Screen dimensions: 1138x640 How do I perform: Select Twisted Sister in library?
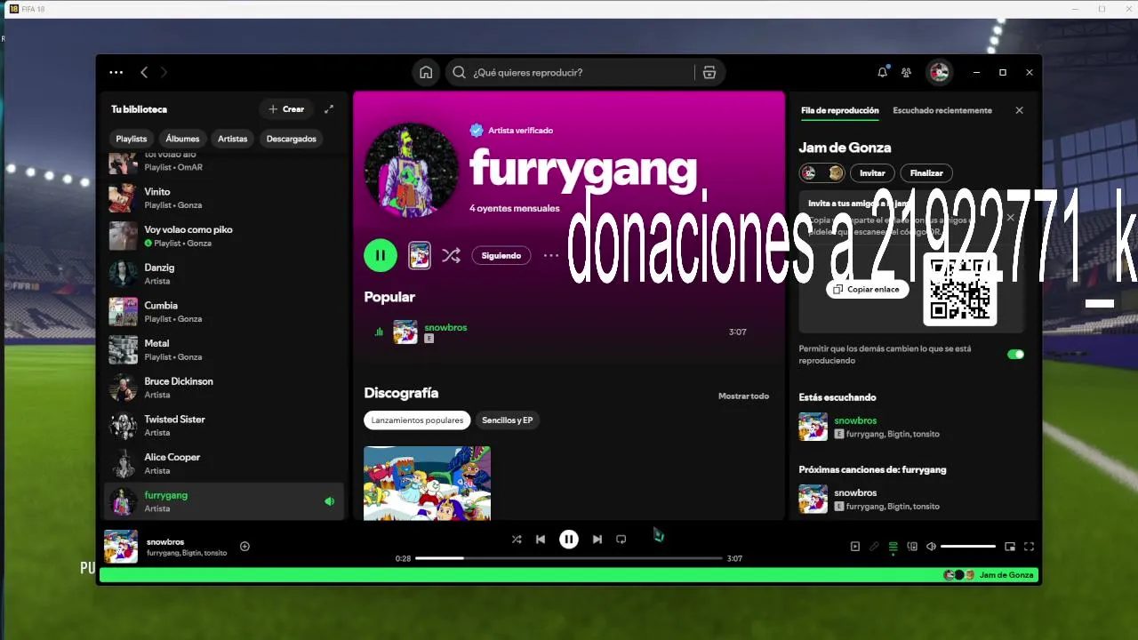pos(224,425)
